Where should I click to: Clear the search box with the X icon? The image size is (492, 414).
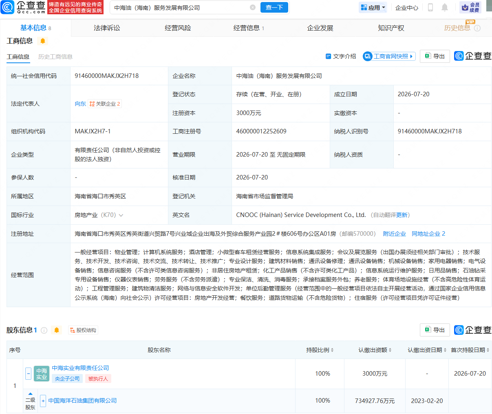tap(253, 7)
